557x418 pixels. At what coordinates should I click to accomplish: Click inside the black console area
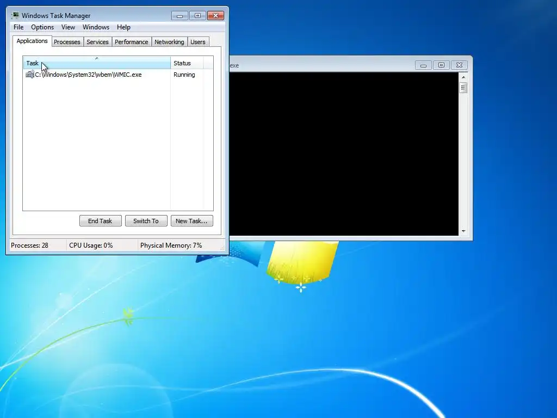pyautogui.click(x=344, y=153)
